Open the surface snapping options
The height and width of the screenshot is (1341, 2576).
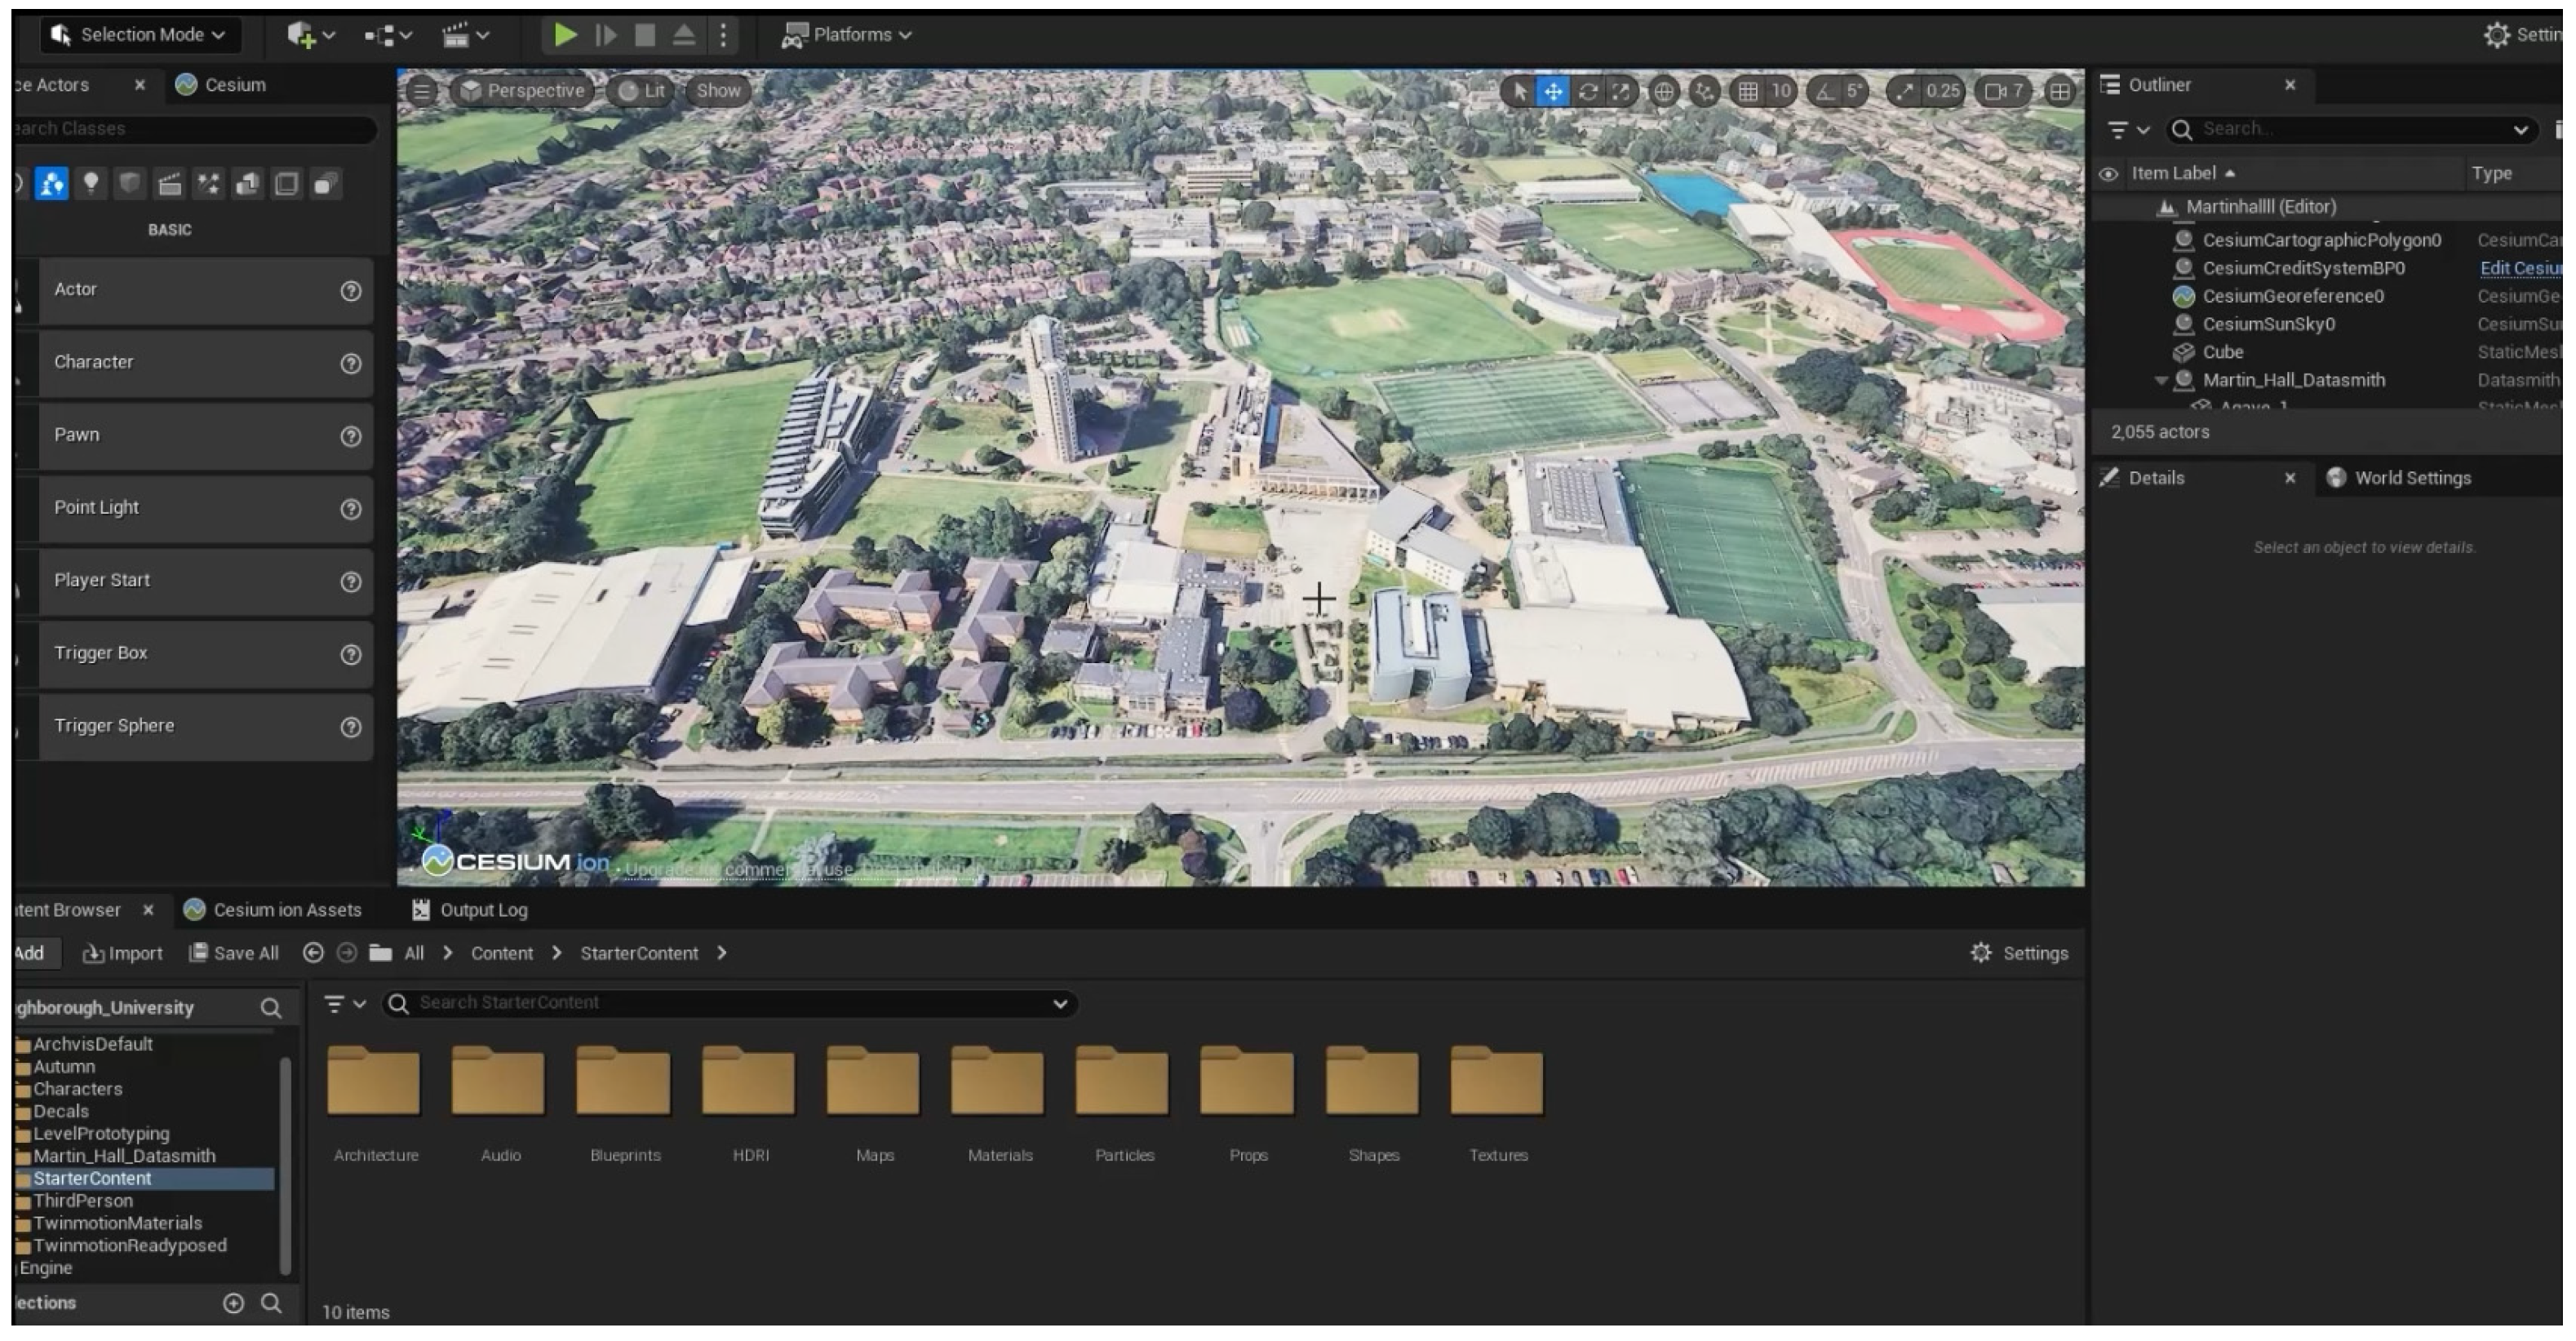click(x=1704, y=92)
